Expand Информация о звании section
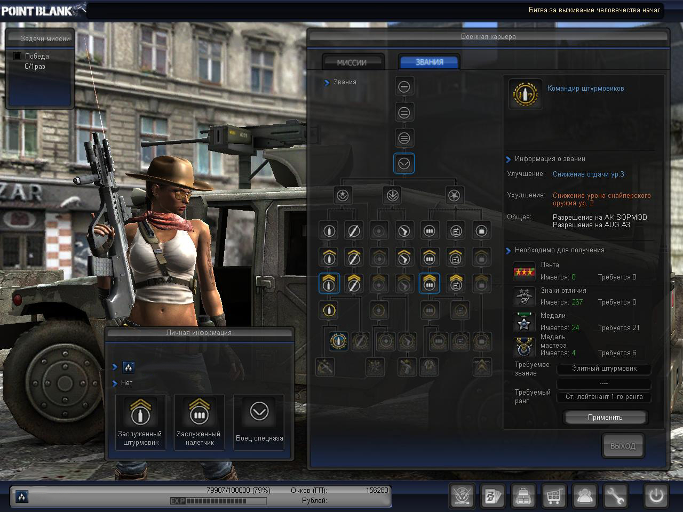The width and height of the screenshot is (683, 512). (x=508, y=159)
